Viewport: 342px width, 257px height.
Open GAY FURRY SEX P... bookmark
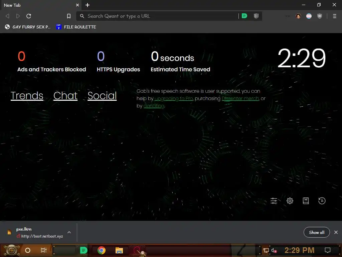[x=28, y=27]
